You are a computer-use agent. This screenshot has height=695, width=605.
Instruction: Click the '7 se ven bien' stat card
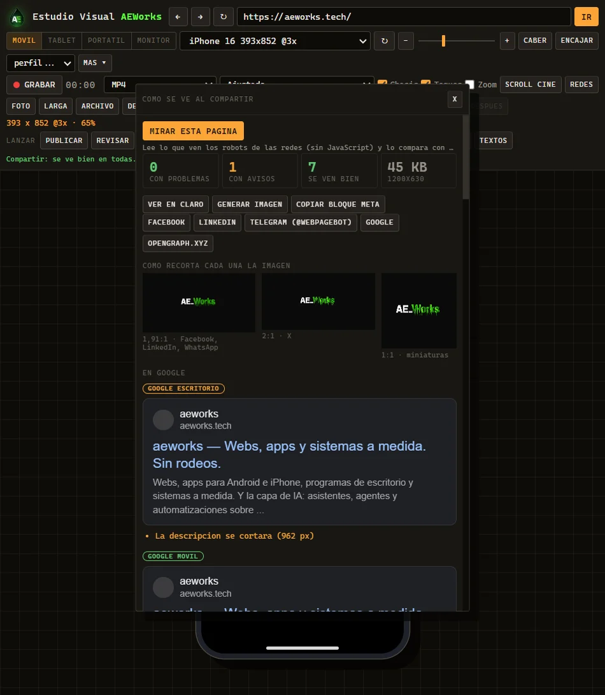point(339,171)
